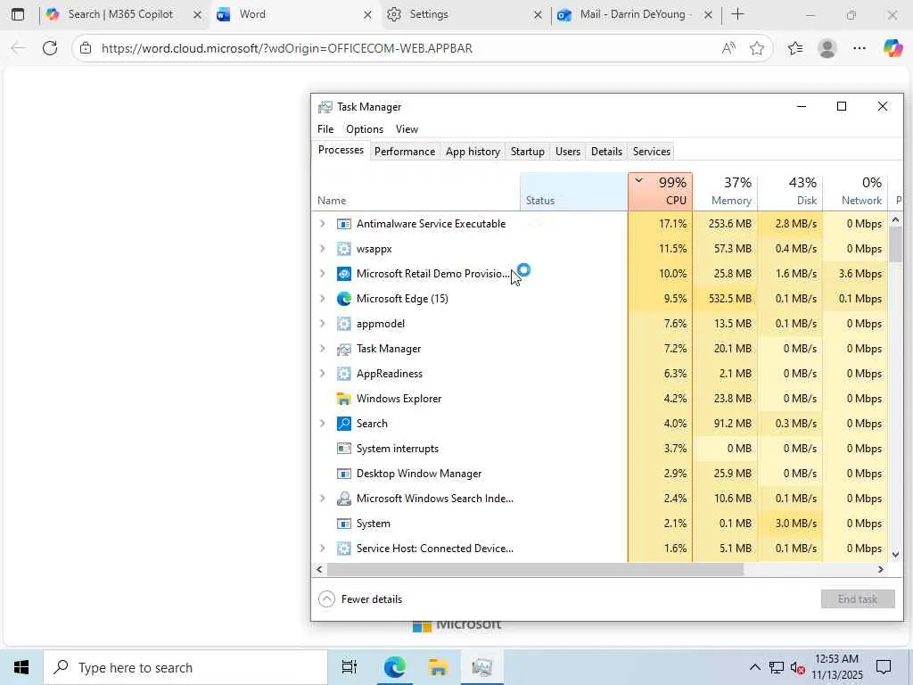This screenshot has width=913, height=685.
Task: Click the appmodel gear icon
Action: (x=344, y=324)
